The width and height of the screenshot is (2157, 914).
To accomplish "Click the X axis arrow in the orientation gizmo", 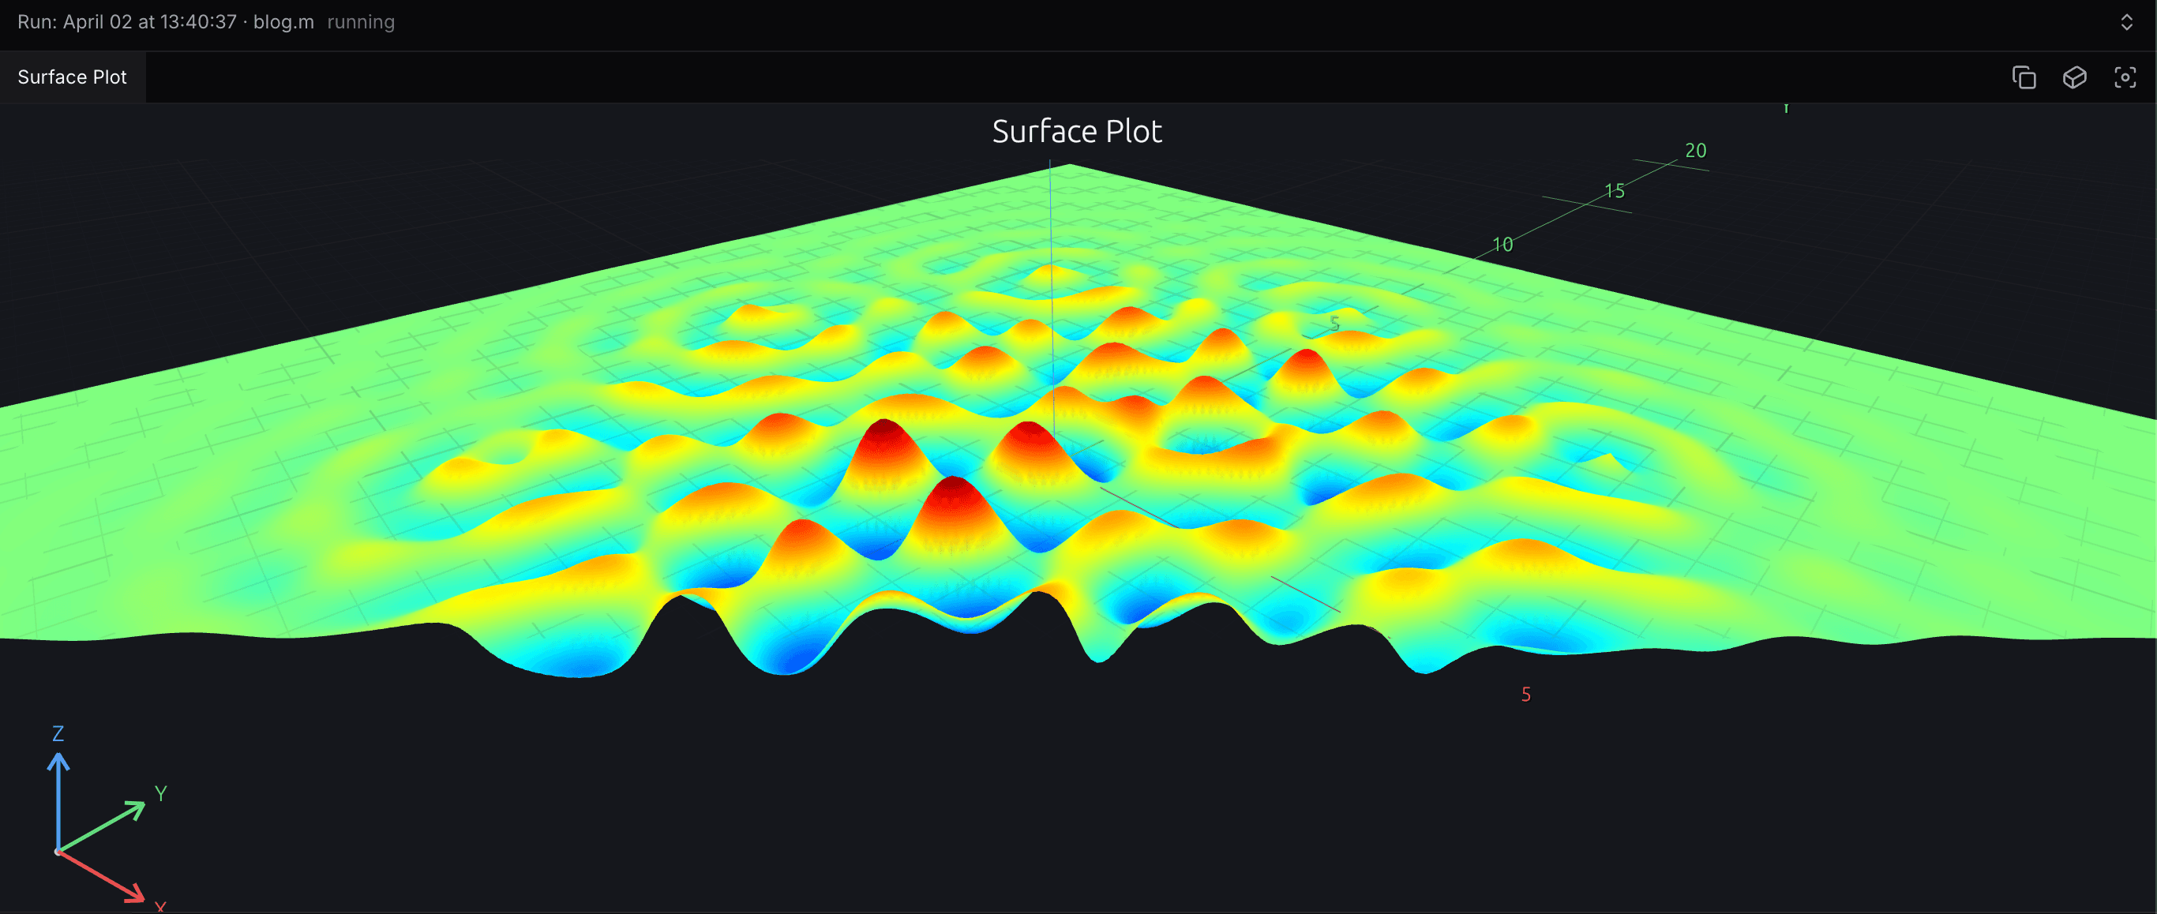I will (x=134, y=897).
